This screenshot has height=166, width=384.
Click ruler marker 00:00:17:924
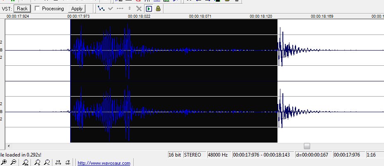point(19,16)
